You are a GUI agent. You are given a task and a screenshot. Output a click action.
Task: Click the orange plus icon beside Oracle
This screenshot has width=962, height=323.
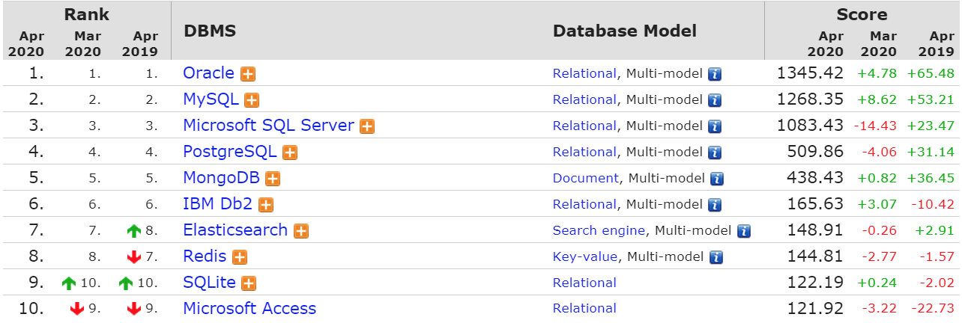coord(248,74)
